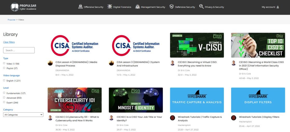Click the Videos breadcrumb text
The width and height of the screenshot is (290, 132).
pos(21,20)
